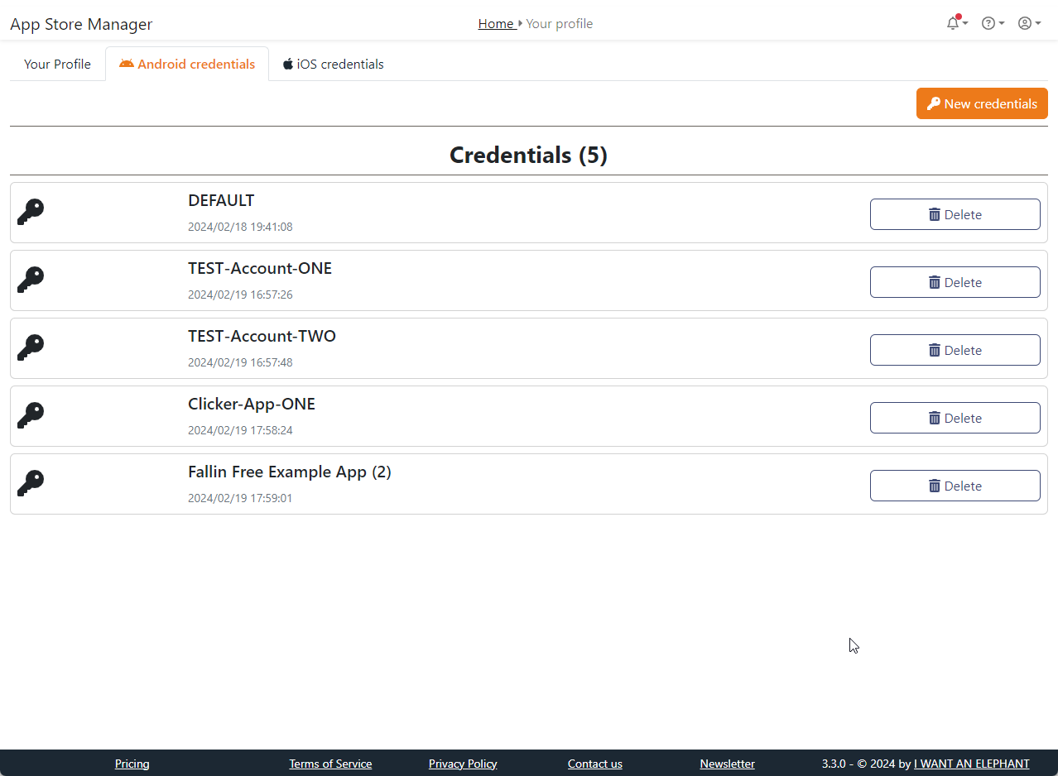1058x776 pixels.
Task: Delete the DEFAULT credential
Action: pos(955,214)
